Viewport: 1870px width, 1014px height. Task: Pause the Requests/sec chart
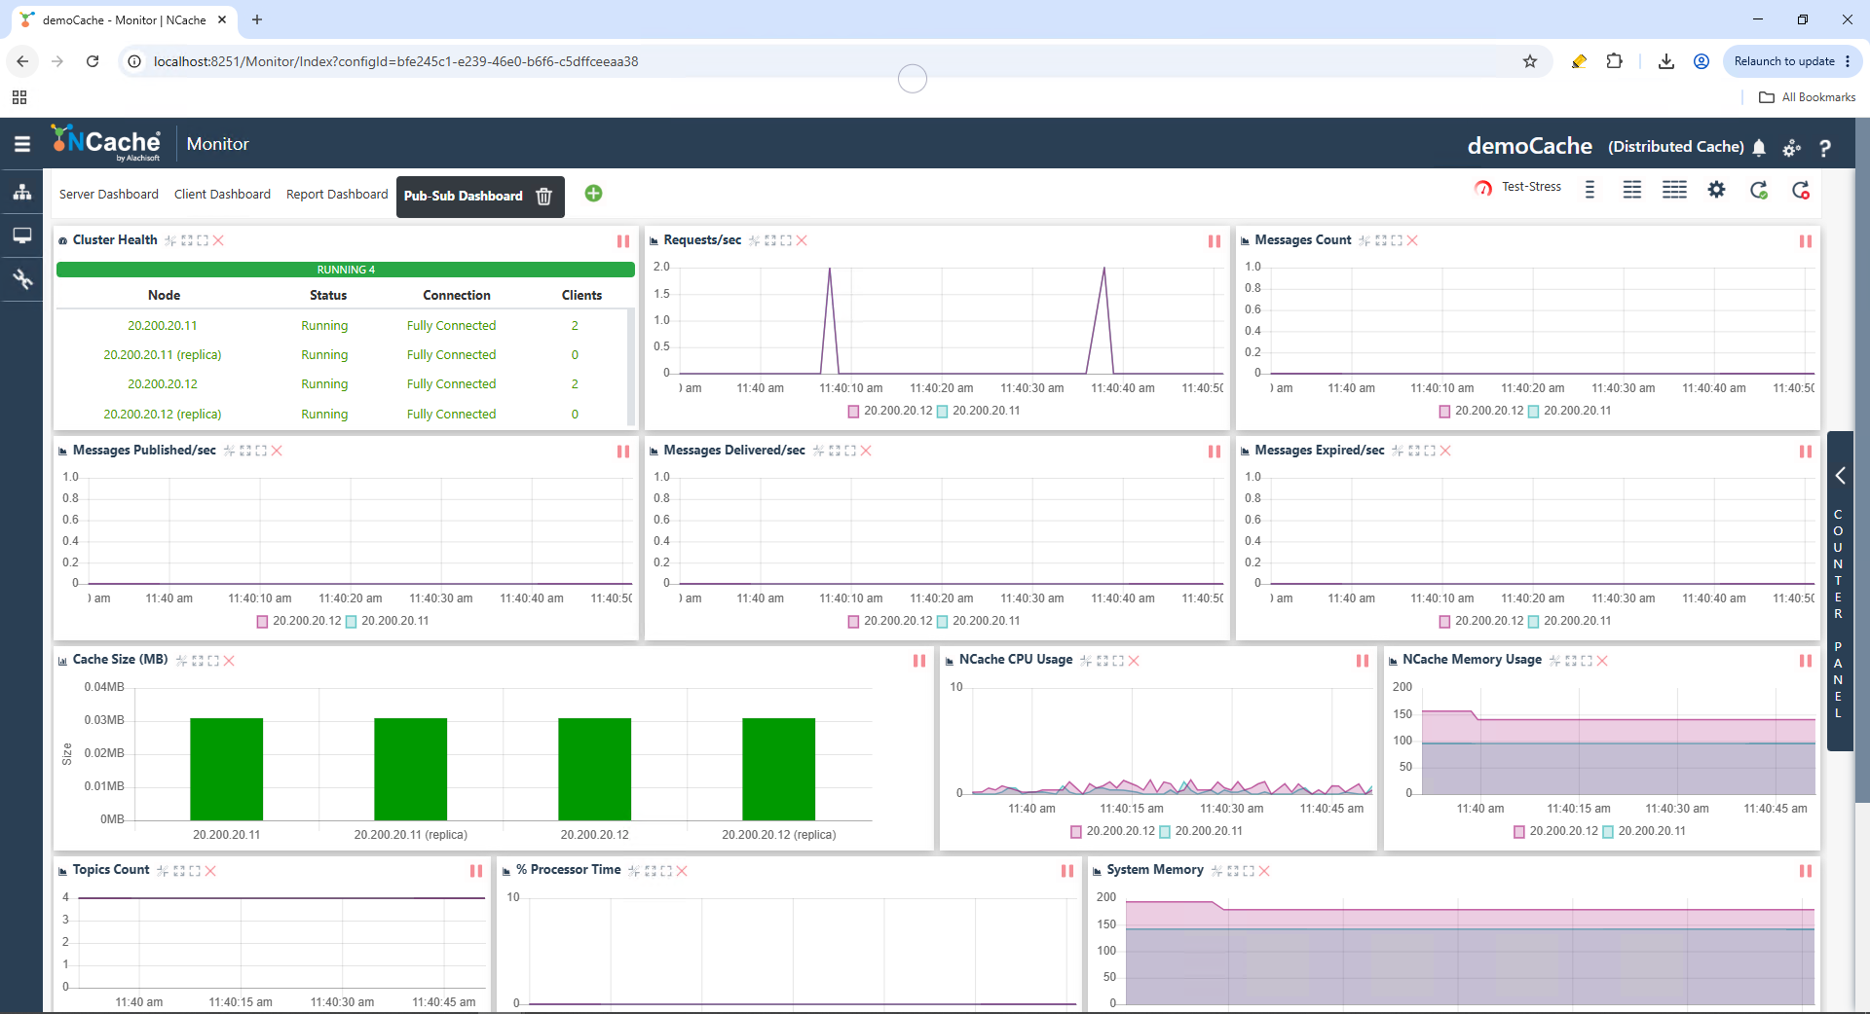(x=1215, y=241)
